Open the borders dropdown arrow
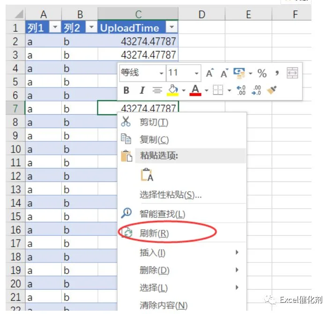333x314 pixels. [x=229, y=91]
